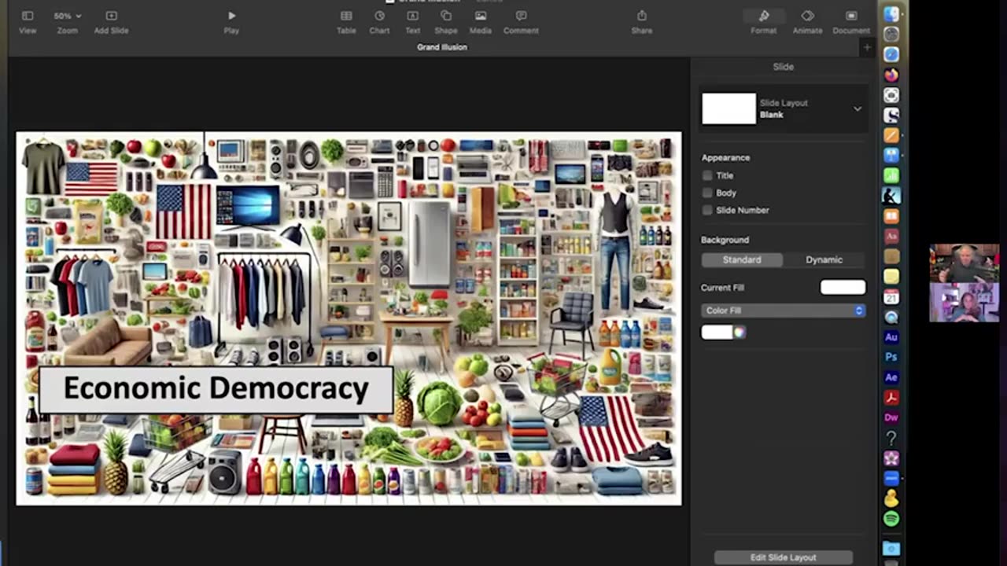Add a Comment from toolbar
Screen dimensions: 1007x566
tap(521, 21)
